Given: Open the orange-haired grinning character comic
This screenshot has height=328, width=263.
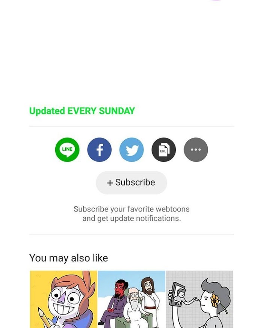Looking at the screenshot, I should pos(63,299).
